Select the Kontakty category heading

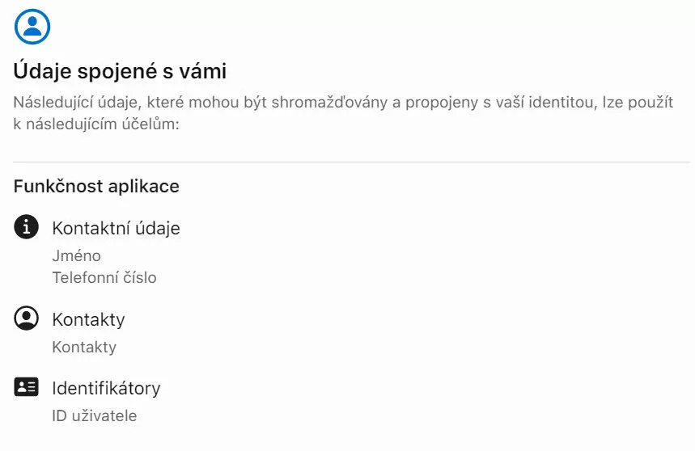88,319
